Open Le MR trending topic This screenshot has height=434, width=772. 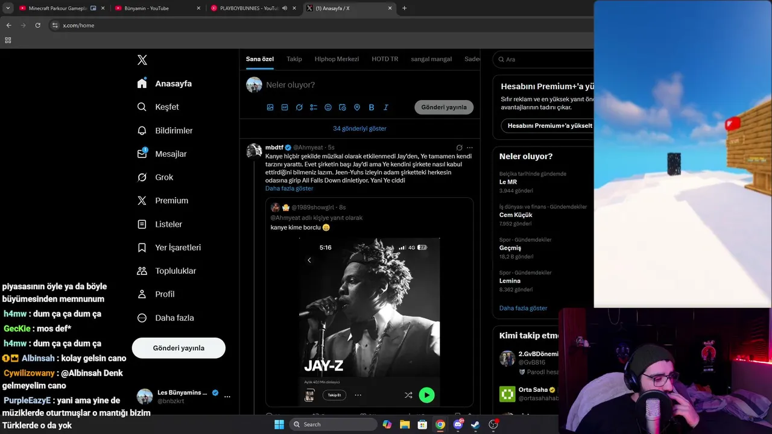click(x=508, y=182)
